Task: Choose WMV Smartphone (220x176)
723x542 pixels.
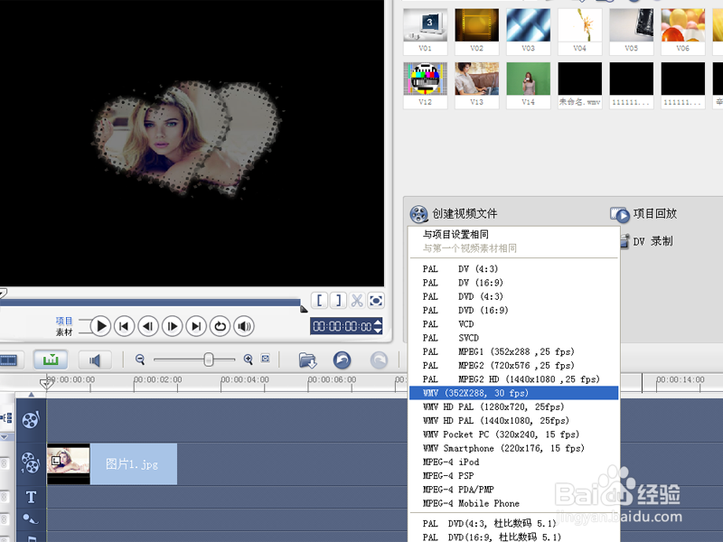Action: pyautogui.click(x=513, y=448)
